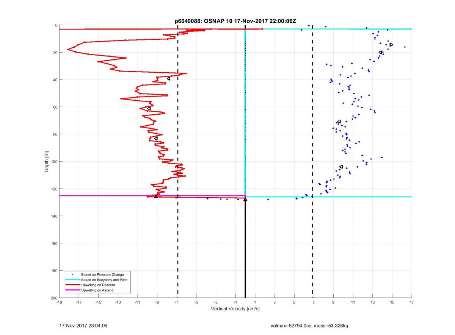Click the x-axis tick label '-9'

(157, 302)
